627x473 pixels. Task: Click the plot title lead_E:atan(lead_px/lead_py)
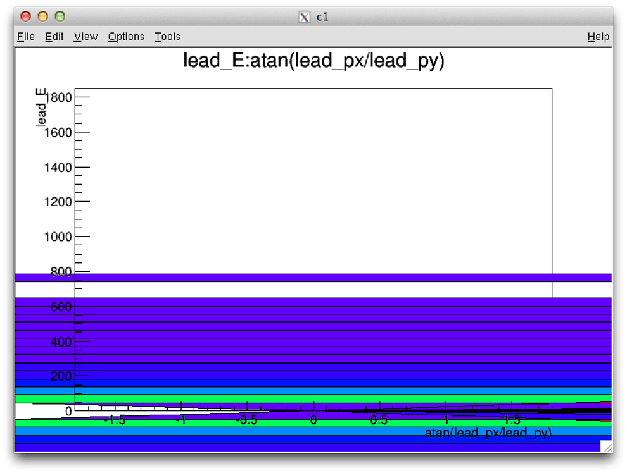coord(313,61)
